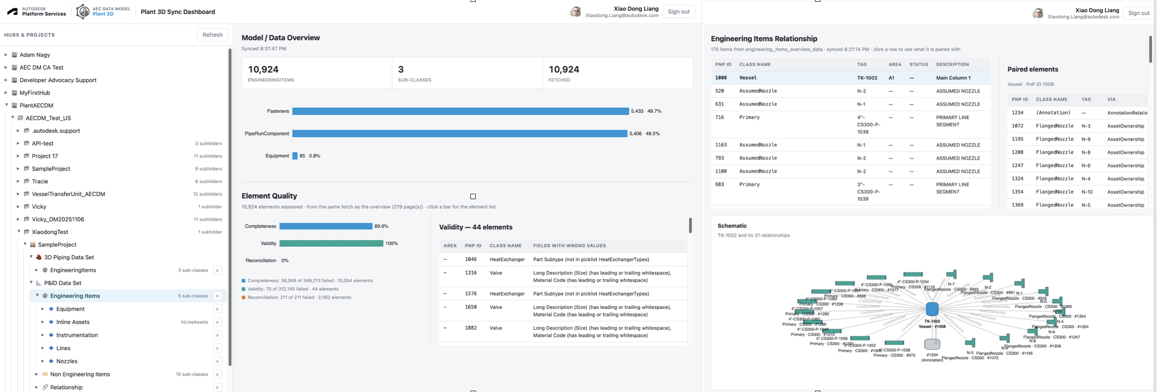Click the Validity bar in Element Quality
1157x392 pixels.
click(331, 244)
